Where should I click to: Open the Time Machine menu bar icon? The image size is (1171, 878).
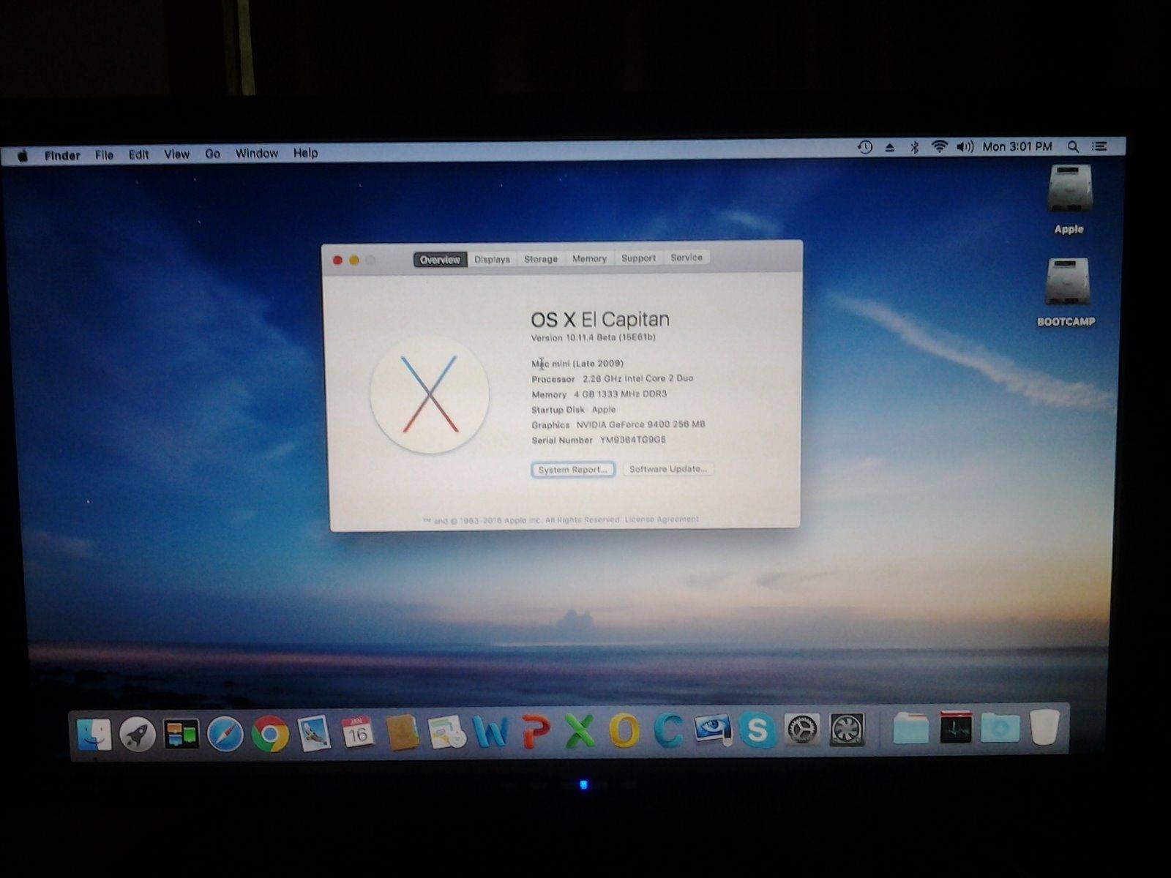(x=864, y=147)
